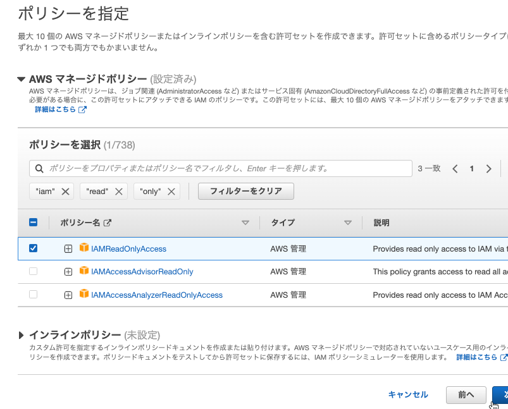Open the IAMReadOnlyAccess policy link
This screenshot has height=409, width=508.
[x=128, y=248]
